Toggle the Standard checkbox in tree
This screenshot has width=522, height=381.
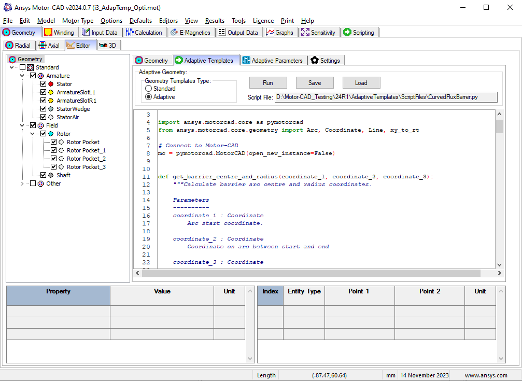[23, 67]
